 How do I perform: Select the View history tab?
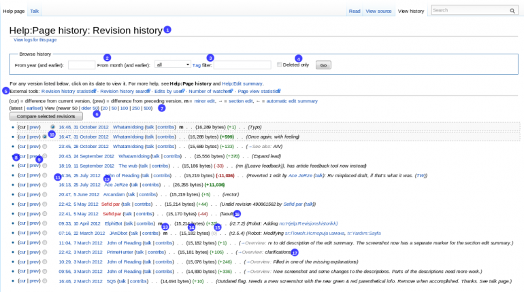click(x=411, y=11)
